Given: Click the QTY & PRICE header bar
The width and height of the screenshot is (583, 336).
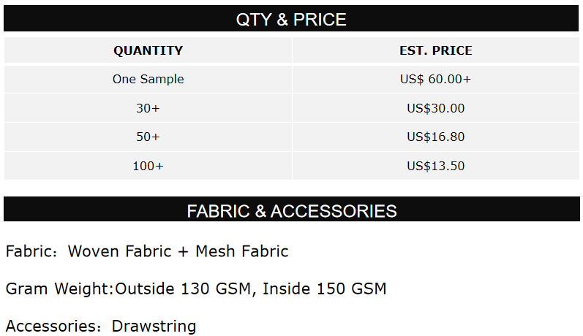Looking at the screenshot, I should [291, 19].
